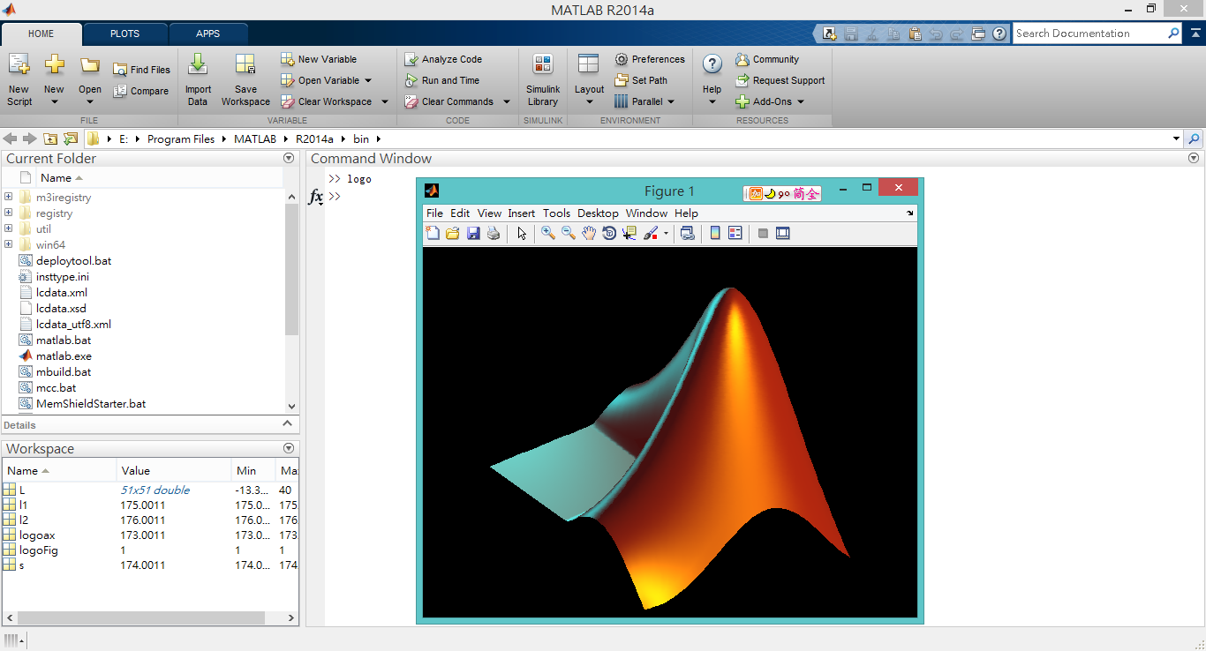Activate the Brush/Select Data tool
The width and height of the screenshot is (1206, 651).
[650, 233]
